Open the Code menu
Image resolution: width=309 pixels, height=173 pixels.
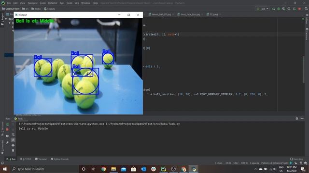[x=43, y=3]
